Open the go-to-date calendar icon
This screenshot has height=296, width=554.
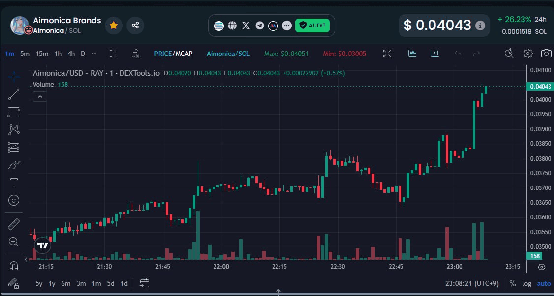145,283
